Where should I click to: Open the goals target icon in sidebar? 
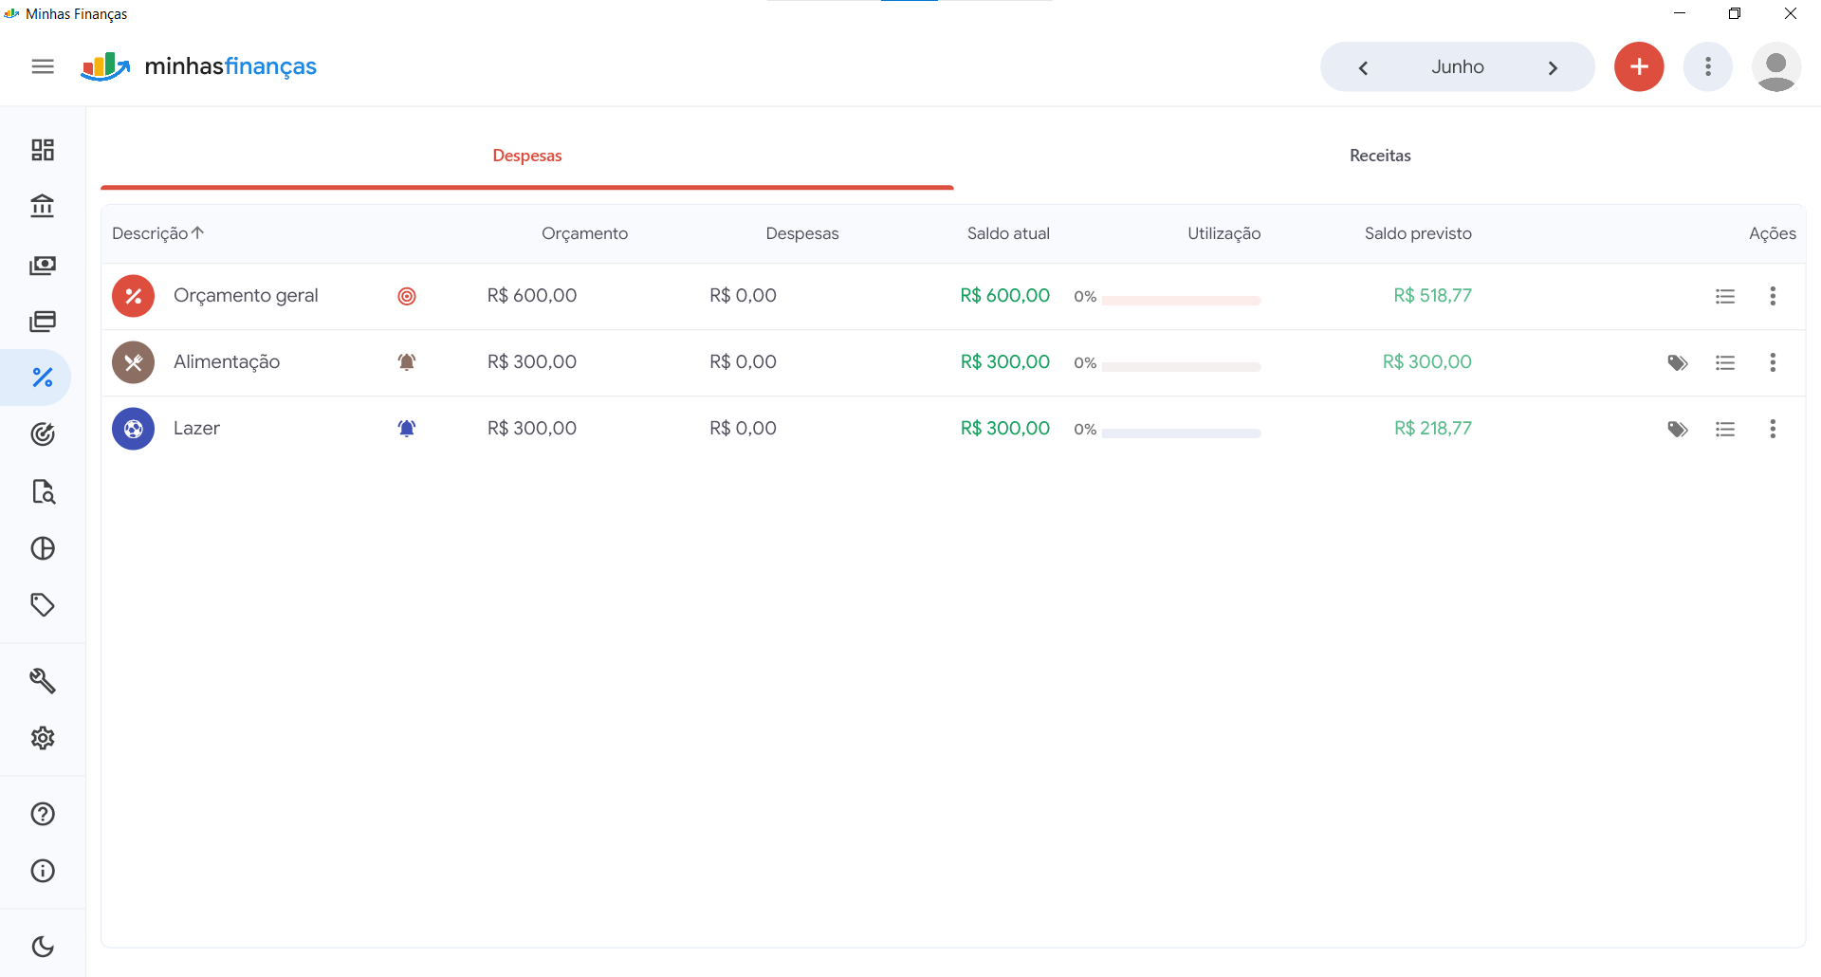point(43,434)
